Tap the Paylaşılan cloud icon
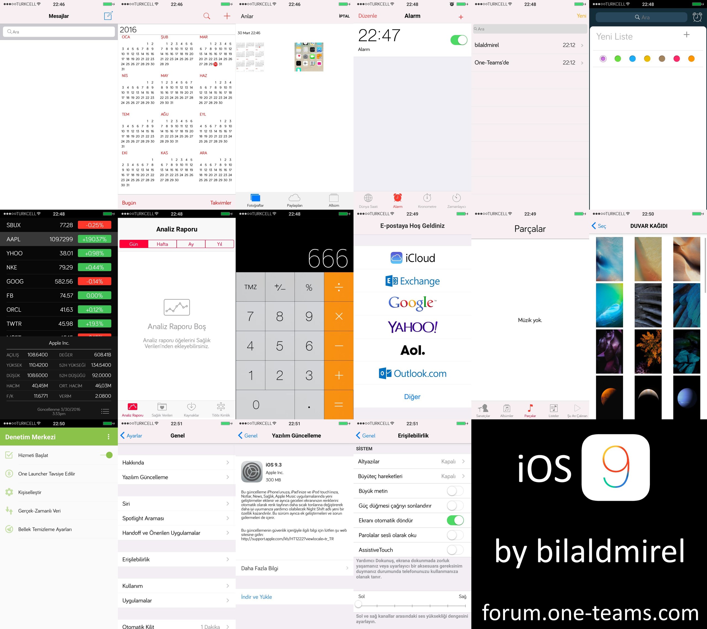 [x=294, y=198]
